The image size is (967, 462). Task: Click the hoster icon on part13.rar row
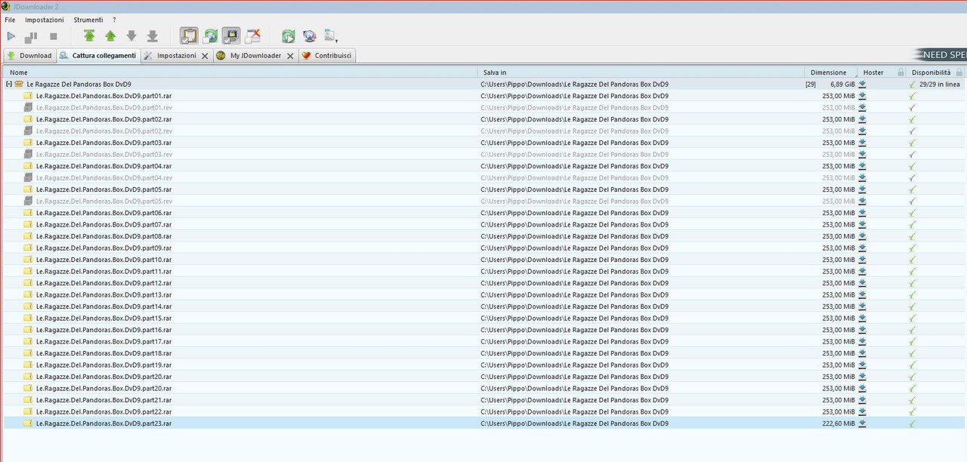862,295
